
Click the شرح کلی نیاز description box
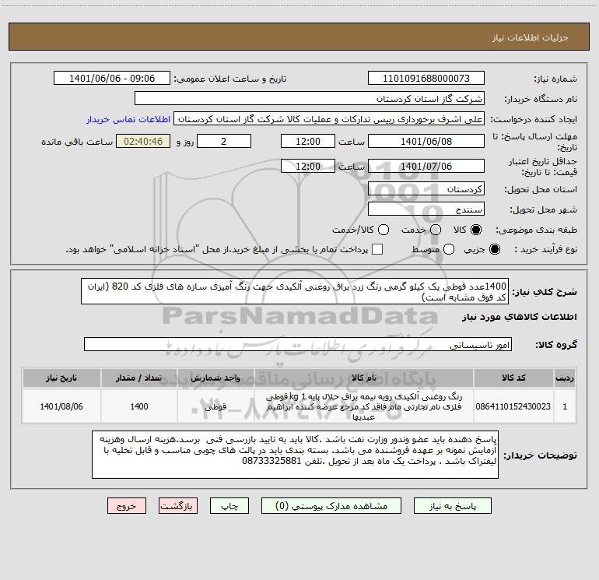(x=295, y=291)
